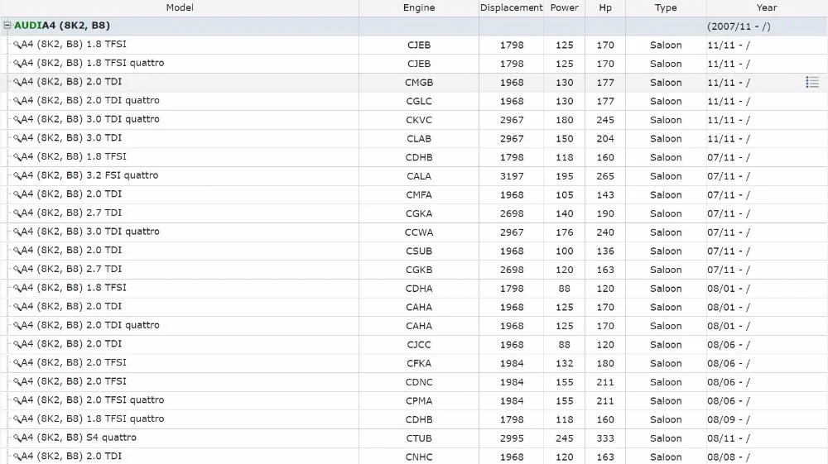This screenshot has width=828, height=464.
Task: Click key icon beside 1.8 TFSI CJEB non-quattro row
Action: [x=17, y=45]
